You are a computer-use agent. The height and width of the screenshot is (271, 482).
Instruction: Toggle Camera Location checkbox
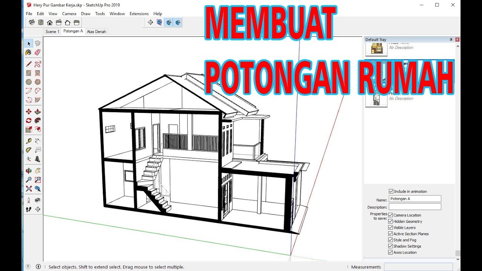[390, 215]
